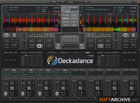The width and height of the screenshot is (140, 103).
Task: Switch to the PEAKSCOPE tab
Action: click(x=52, y=53)
